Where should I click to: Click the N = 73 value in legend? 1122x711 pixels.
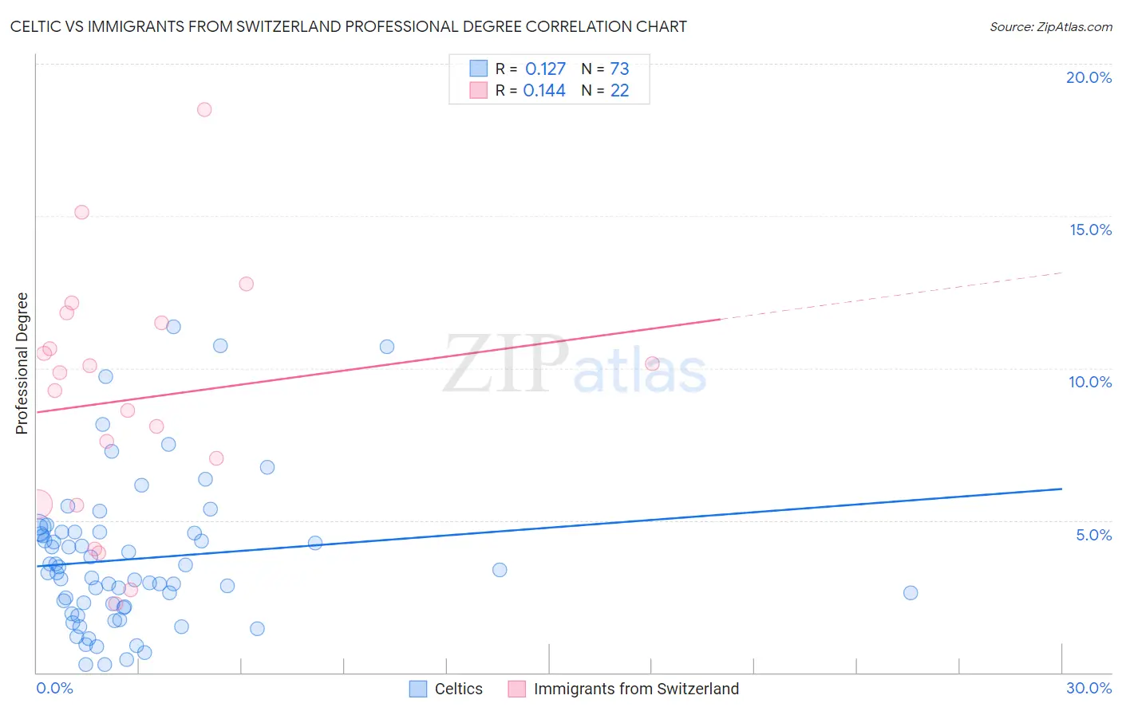tap(605, 69)
